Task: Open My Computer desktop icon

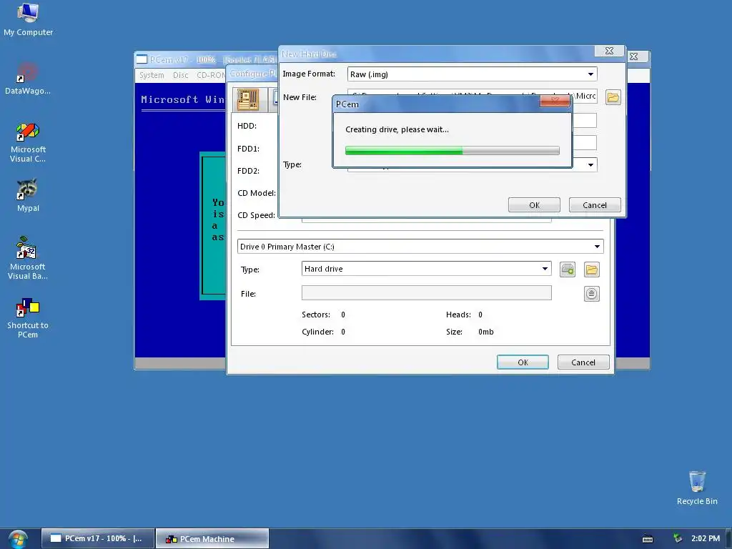Action: point(28,19)
